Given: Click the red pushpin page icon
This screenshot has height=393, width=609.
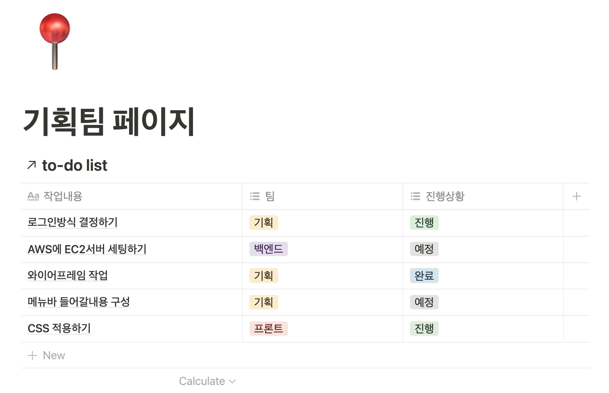Looking at the screenshot, I should (x=55, y=42).
